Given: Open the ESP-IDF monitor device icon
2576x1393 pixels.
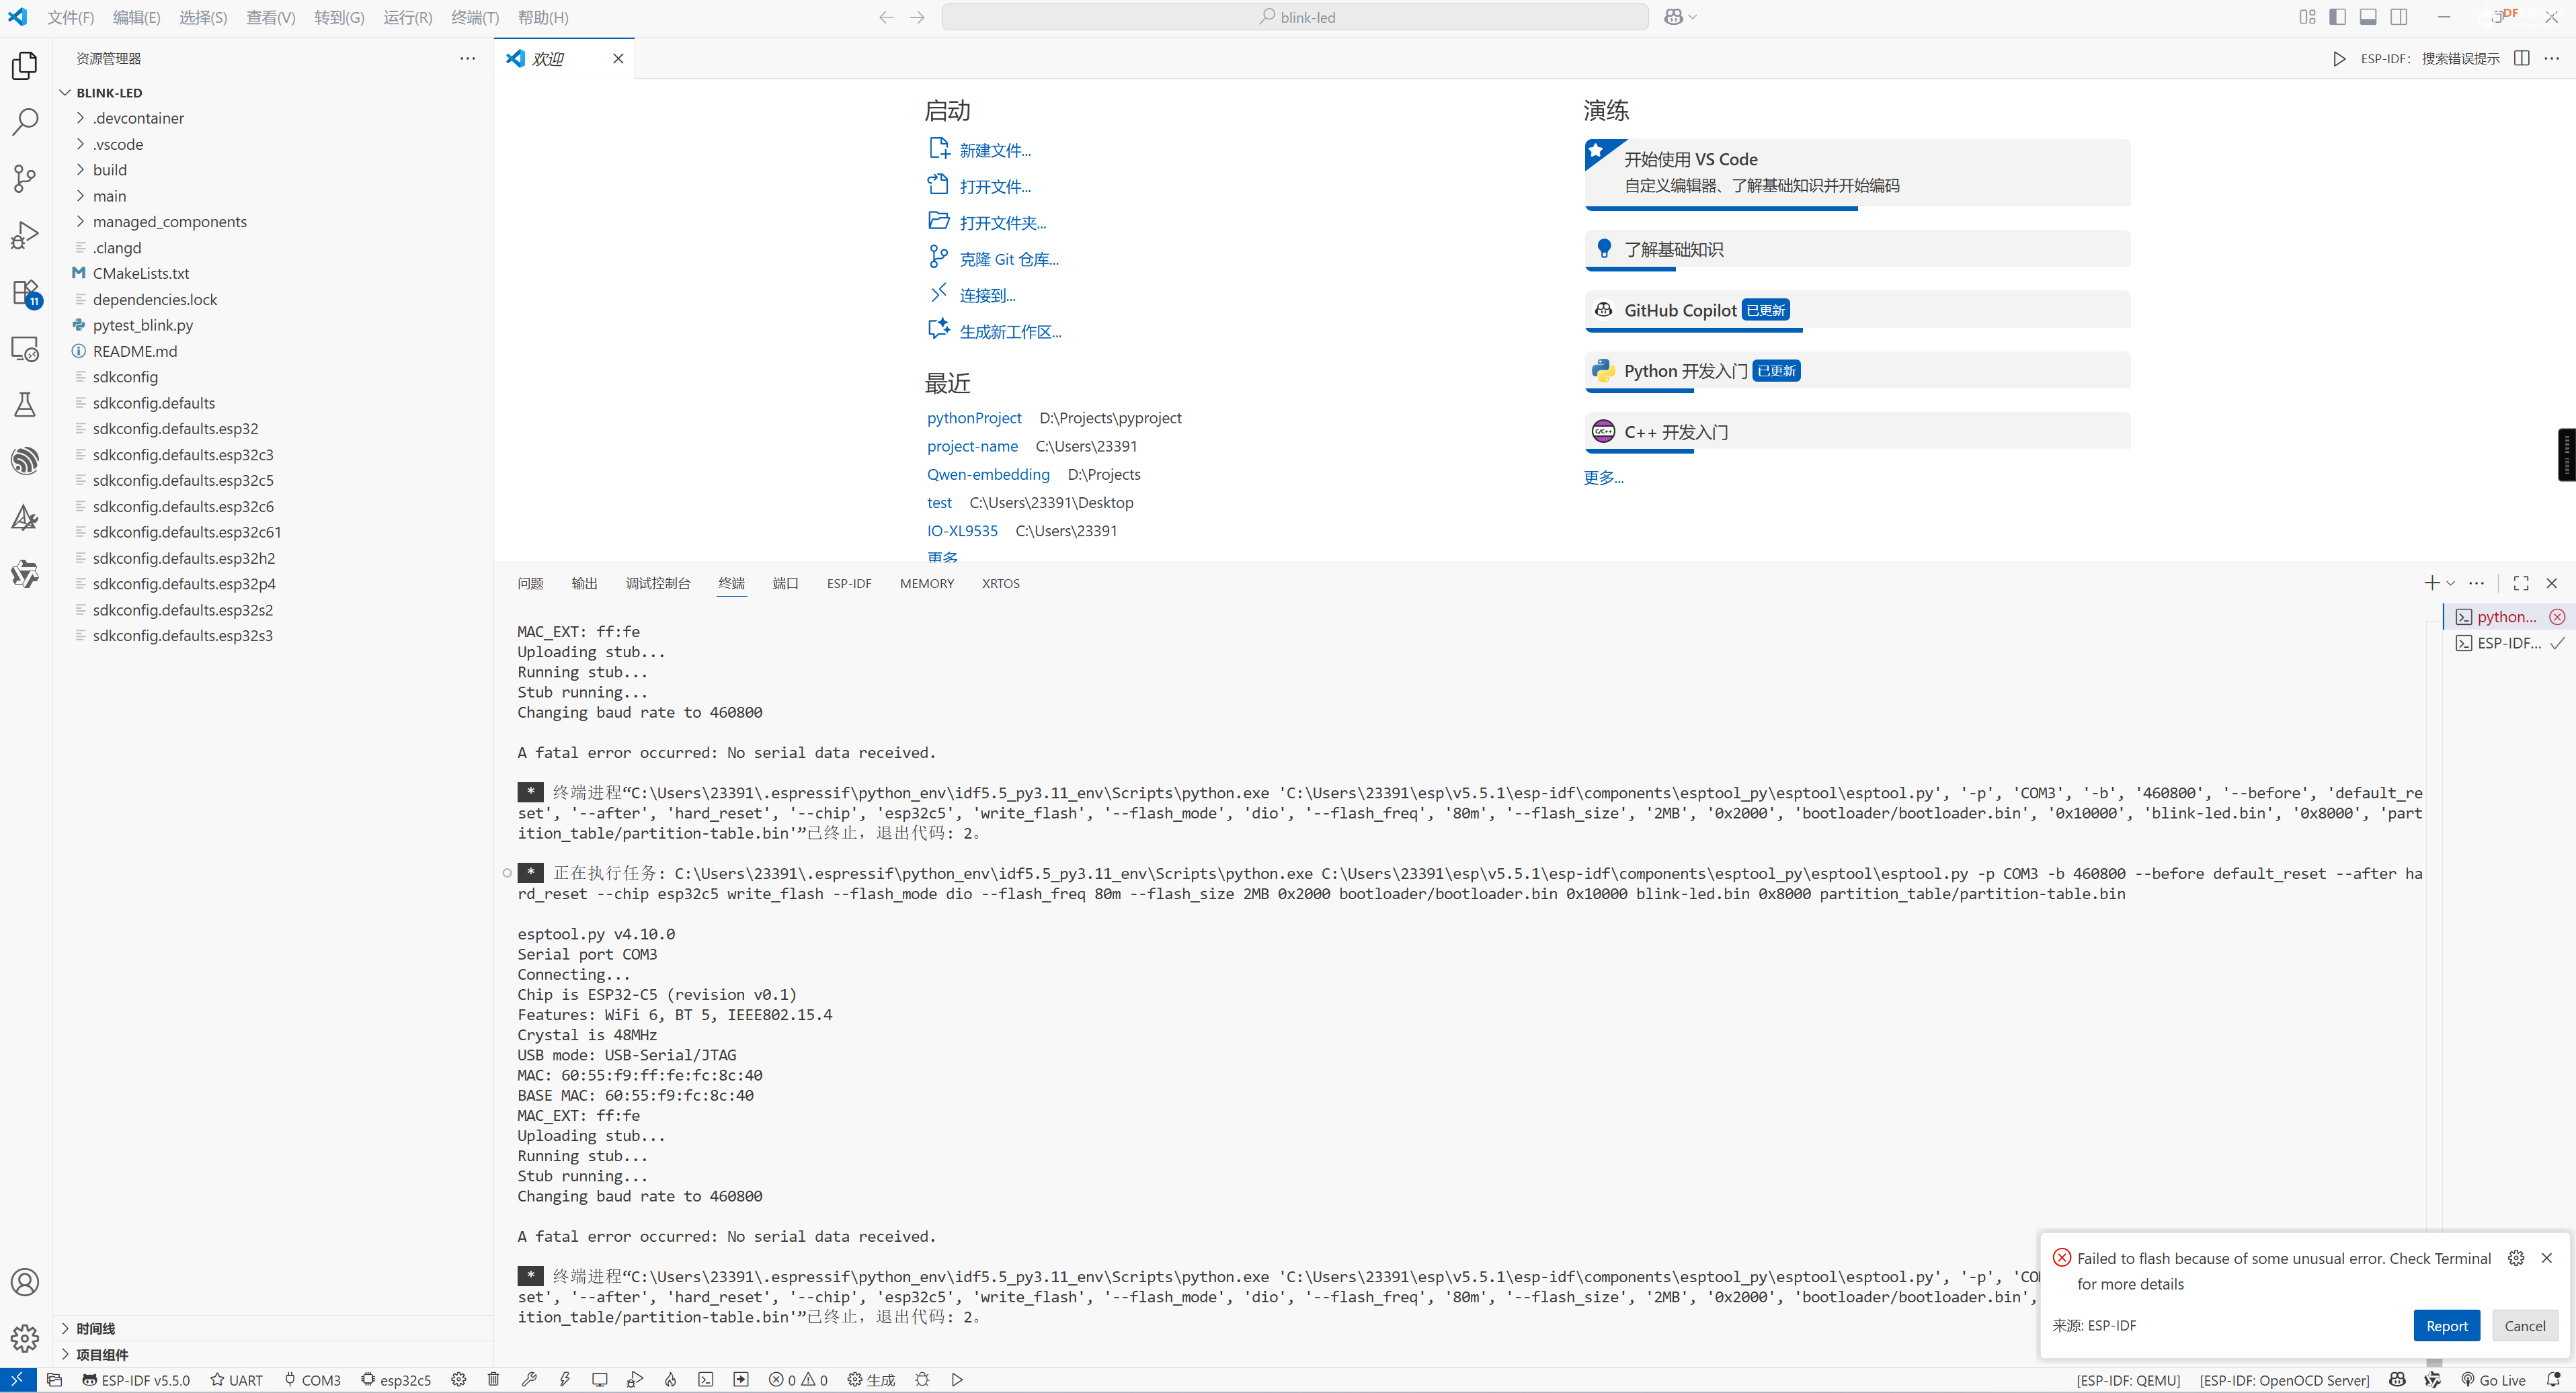Looking at the screenshot, I should point(599,1379).
